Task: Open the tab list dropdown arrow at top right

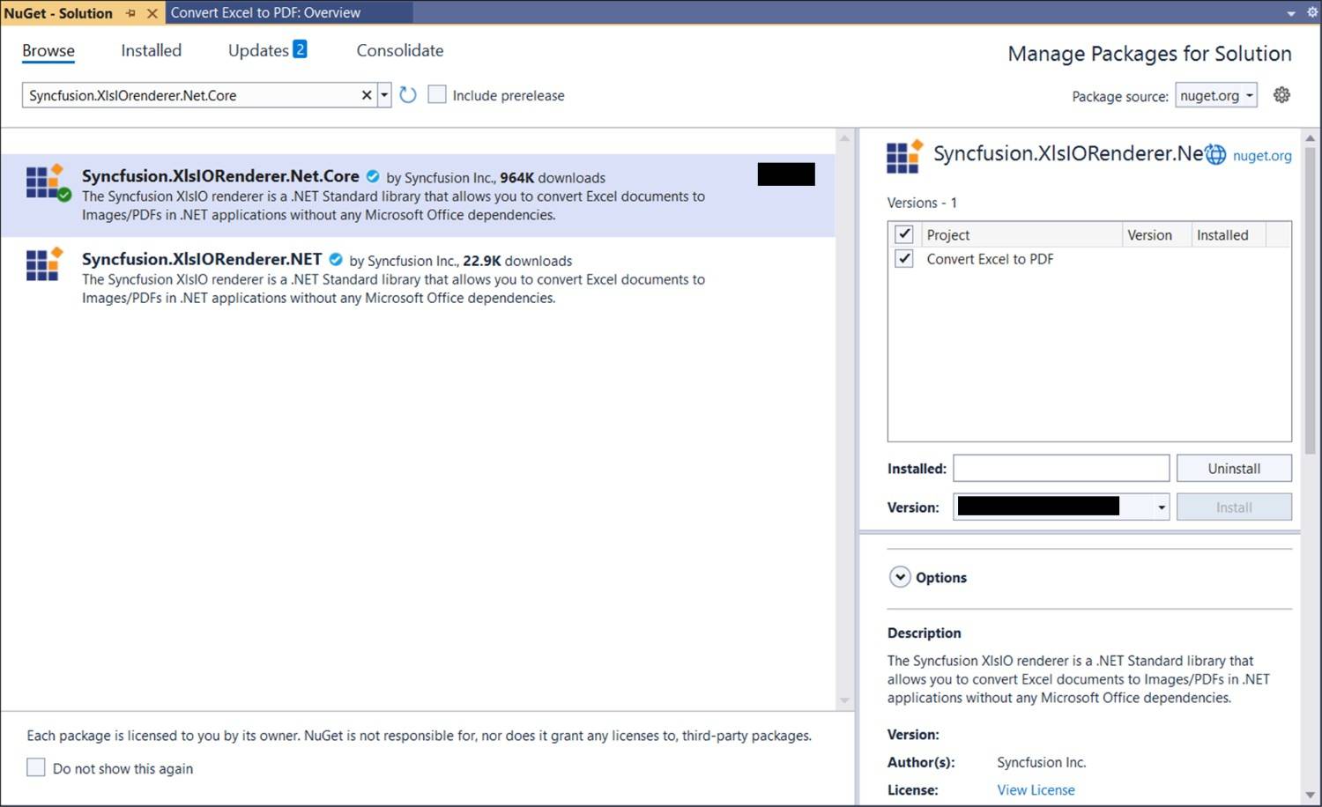Action: coord(1291,13)
